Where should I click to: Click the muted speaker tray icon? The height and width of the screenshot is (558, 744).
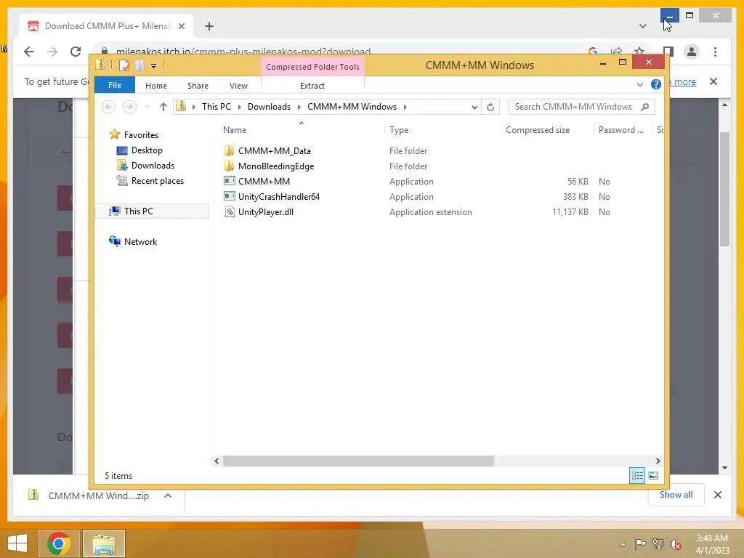coord(676,544)
